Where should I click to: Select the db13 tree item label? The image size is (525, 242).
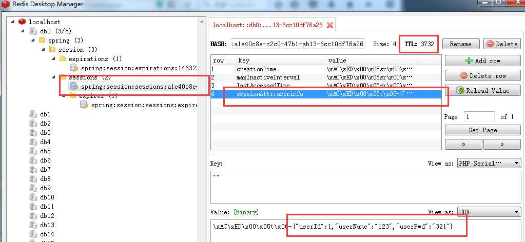point(47,225)
